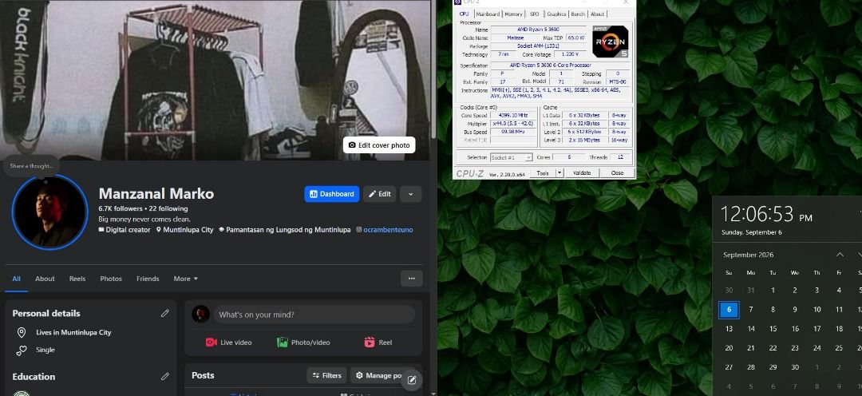
Task: Select September 6 in the calendar
Action: click(x=729, y=310)
